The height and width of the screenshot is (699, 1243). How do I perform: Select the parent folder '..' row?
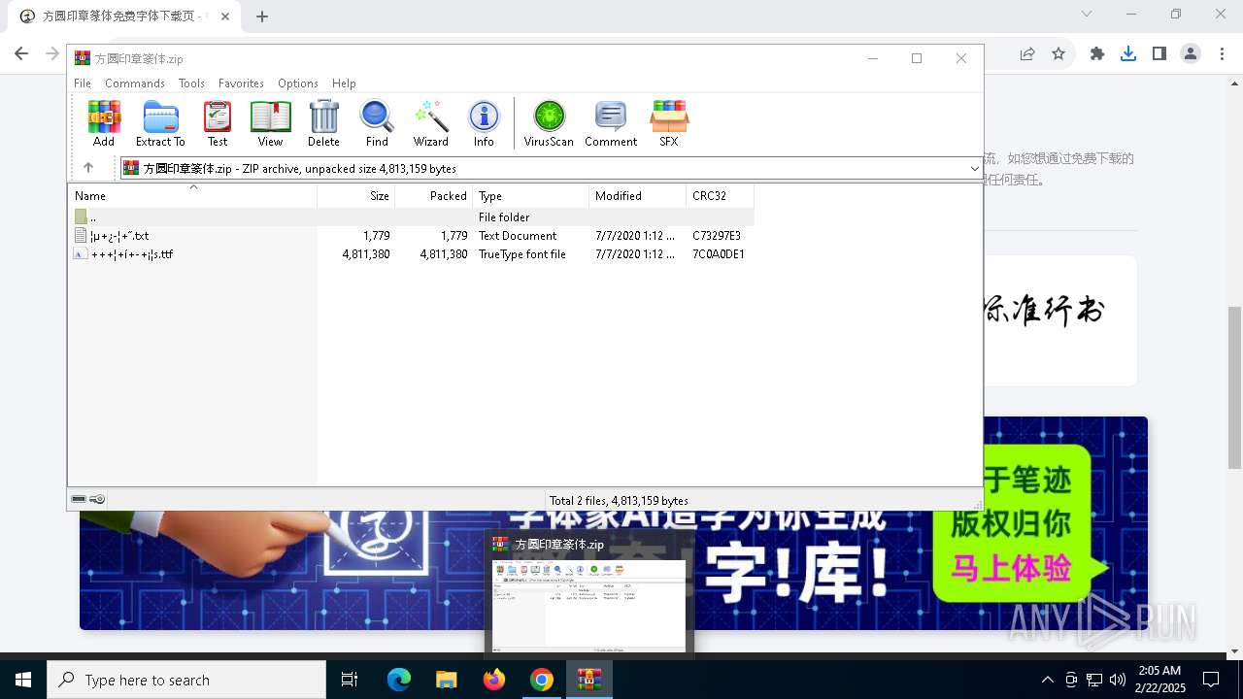412,216
